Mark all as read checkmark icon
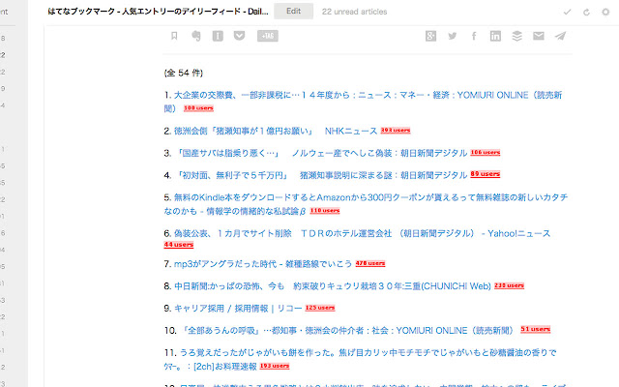 pyautogui.click(x=568, y=12)
